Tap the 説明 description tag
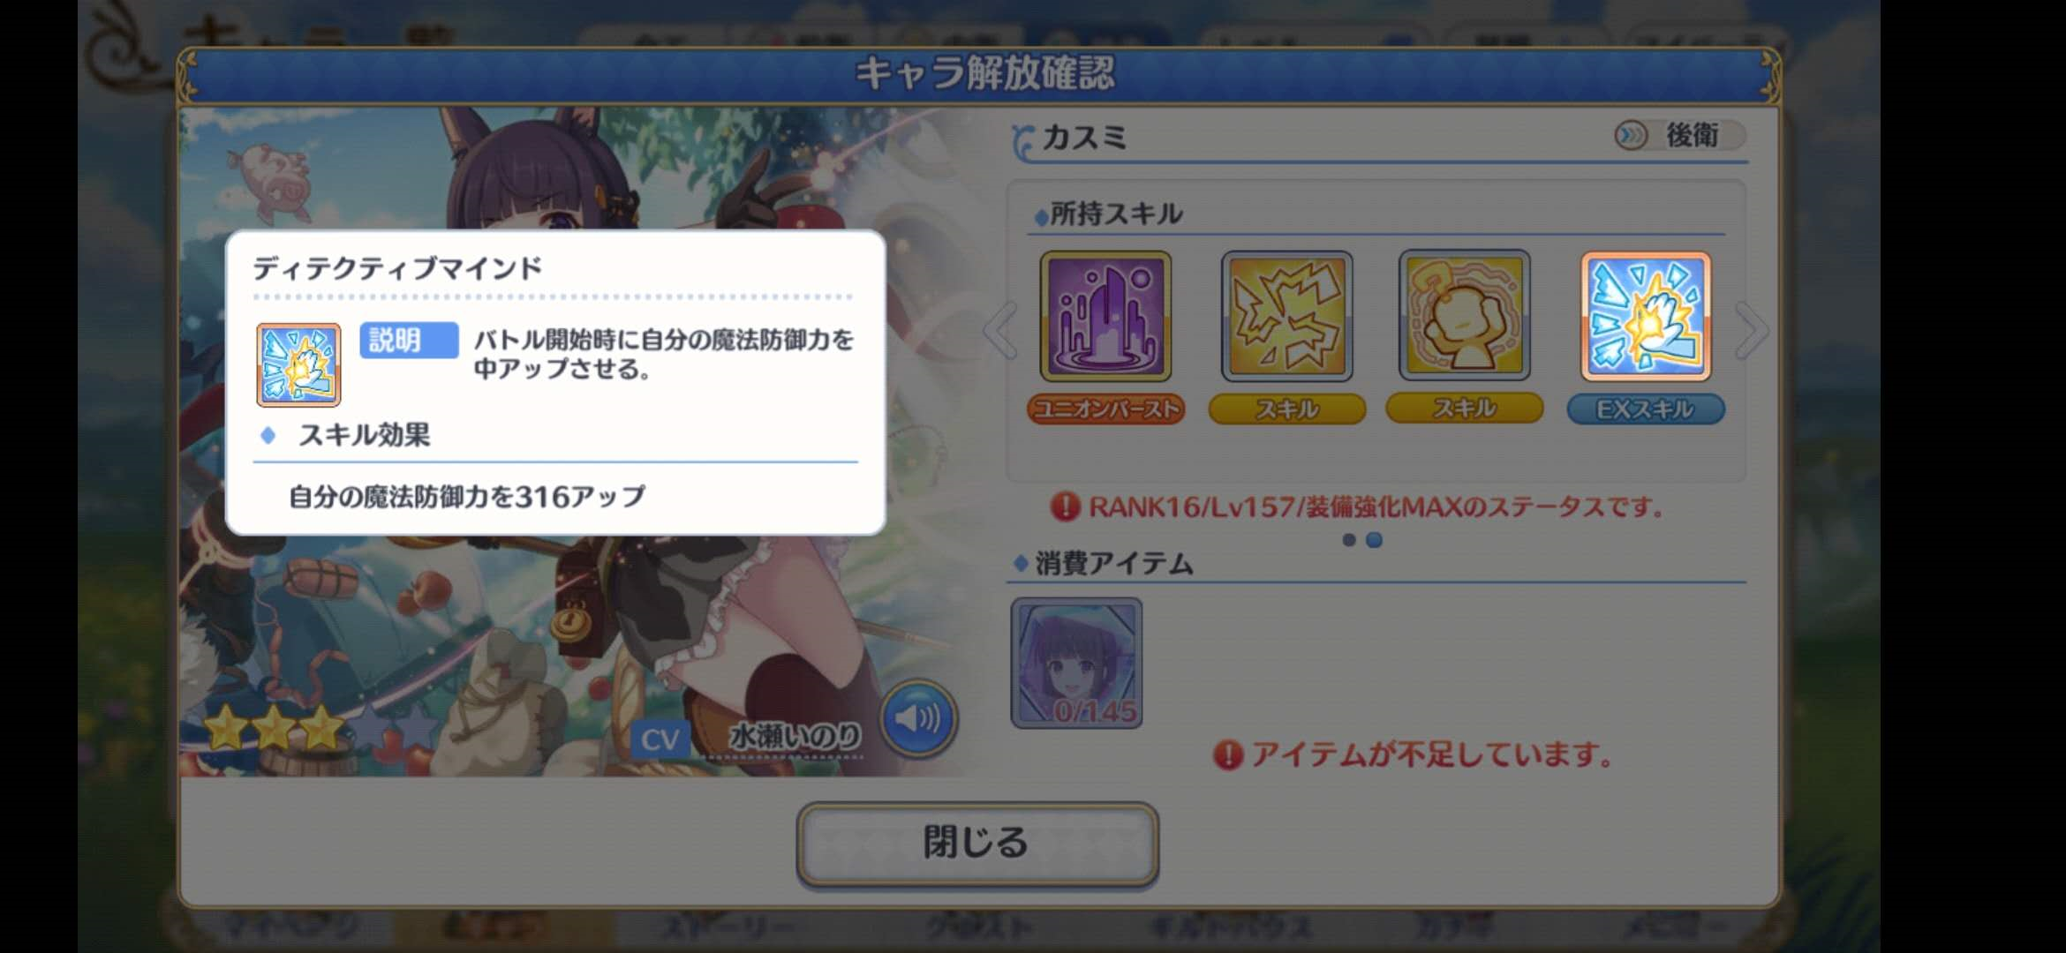This screenshot has width=2066, height=953. (x=409, y=340)
